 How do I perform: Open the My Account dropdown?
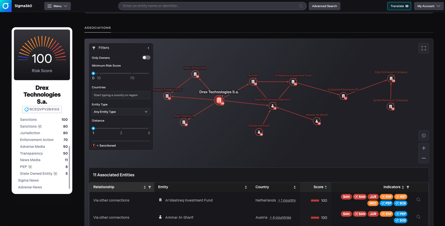tap(429, 6)
